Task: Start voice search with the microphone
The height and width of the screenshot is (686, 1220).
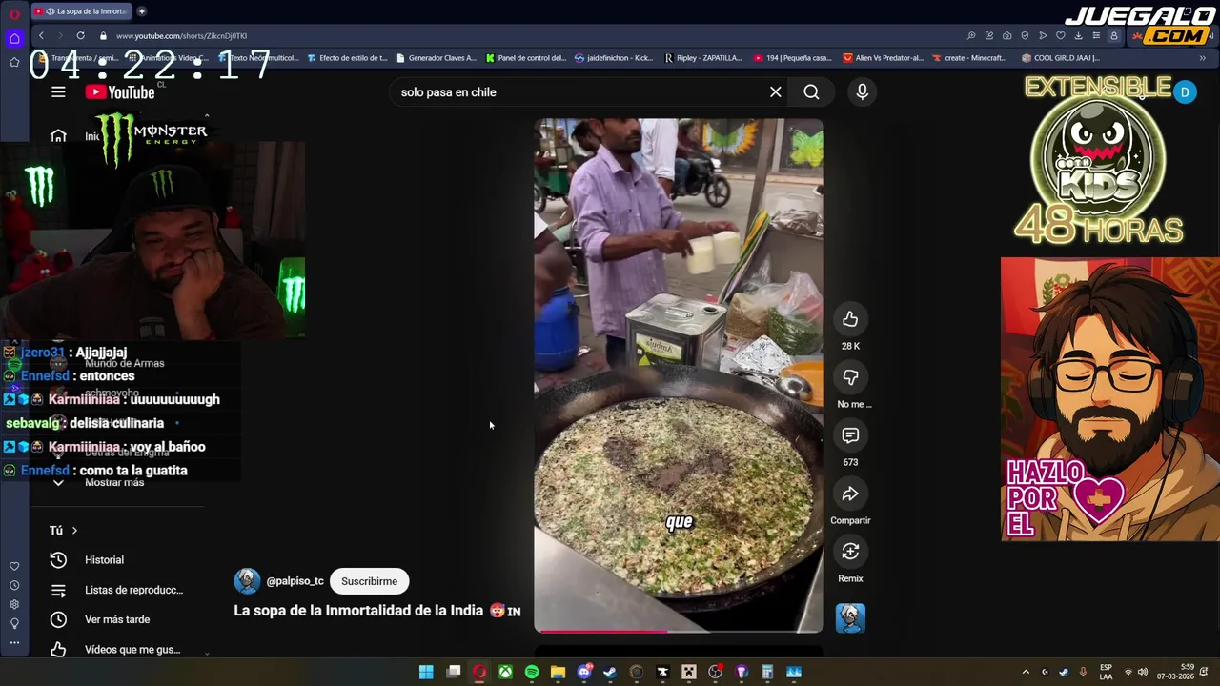Action: coord(862,92)
